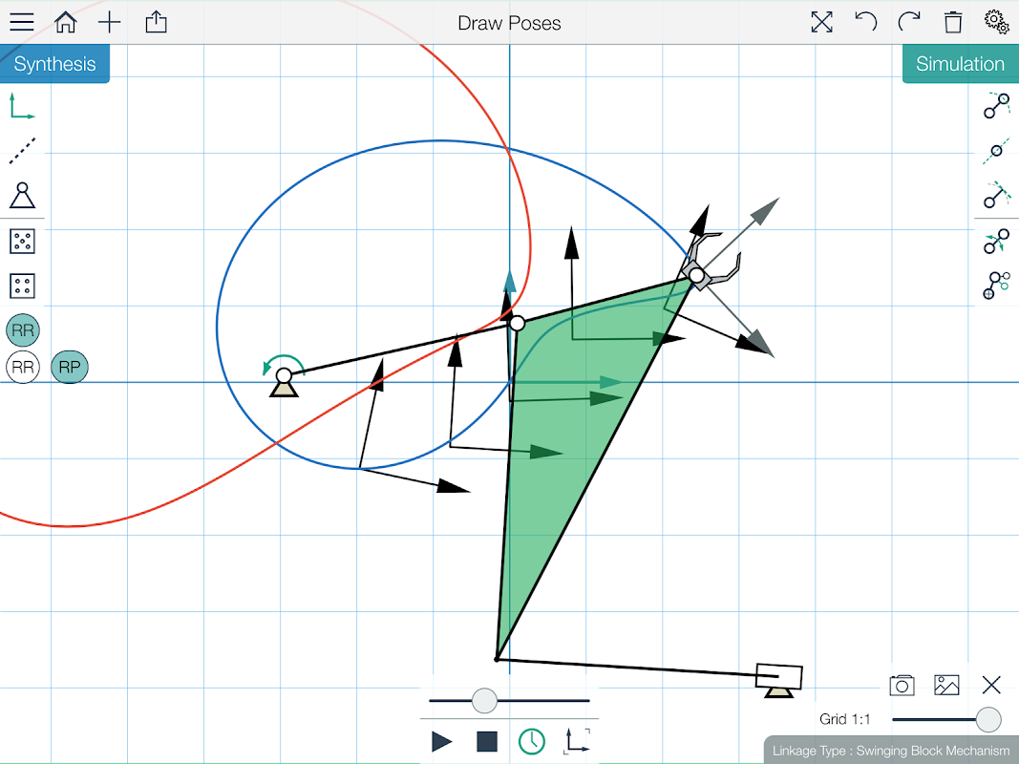Toggle the RP dyad button

coord(70,367)
